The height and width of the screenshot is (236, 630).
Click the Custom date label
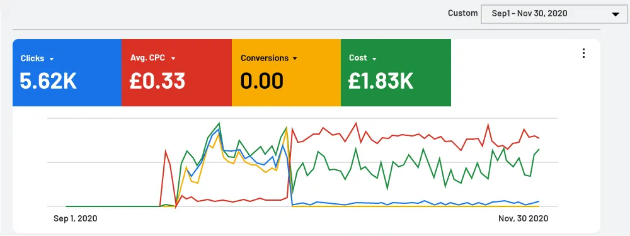[463, 13]
